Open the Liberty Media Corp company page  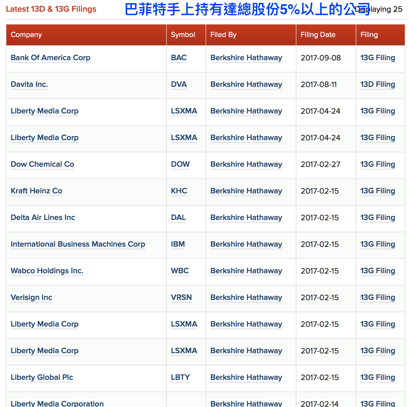44,111
